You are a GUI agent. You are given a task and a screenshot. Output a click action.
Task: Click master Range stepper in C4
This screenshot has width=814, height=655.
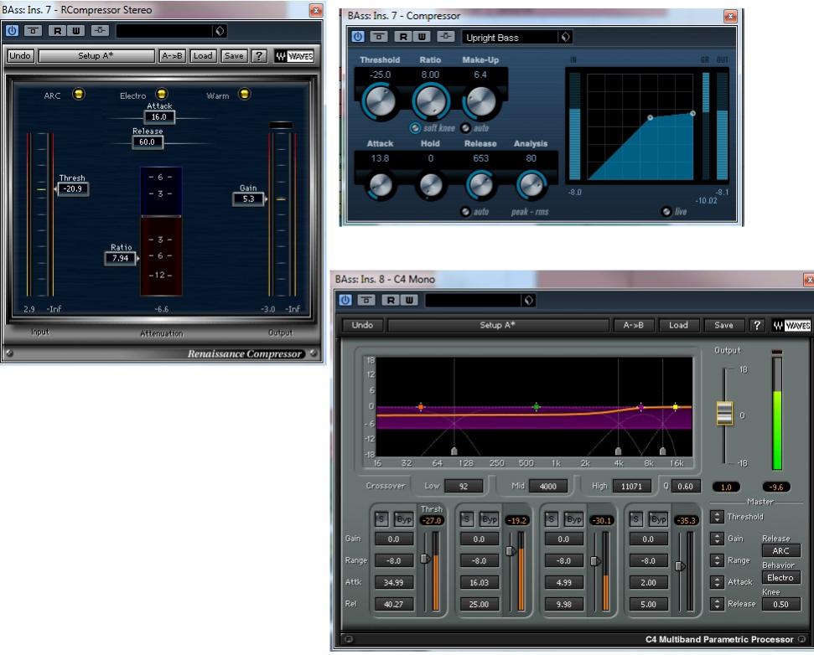point(717,560)
